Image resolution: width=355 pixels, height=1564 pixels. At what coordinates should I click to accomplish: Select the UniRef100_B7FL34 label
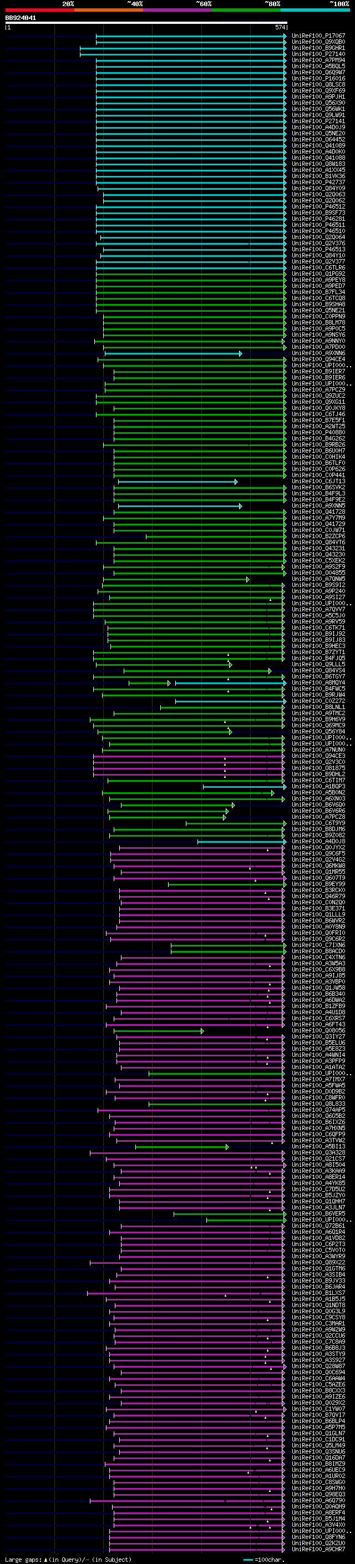pos(318,292)
